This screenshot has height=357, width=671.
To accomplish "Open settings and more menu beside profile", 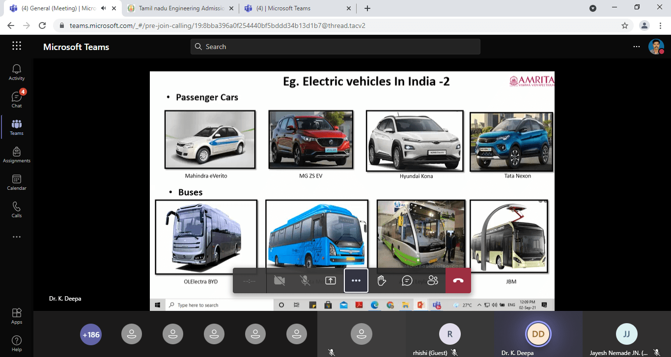I will (637, 47).
